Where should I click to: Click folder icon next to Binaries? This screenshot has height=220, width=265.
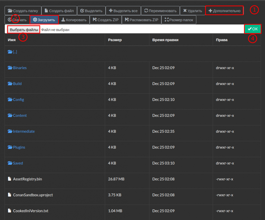pyautogui.click(x=10, y=68)
